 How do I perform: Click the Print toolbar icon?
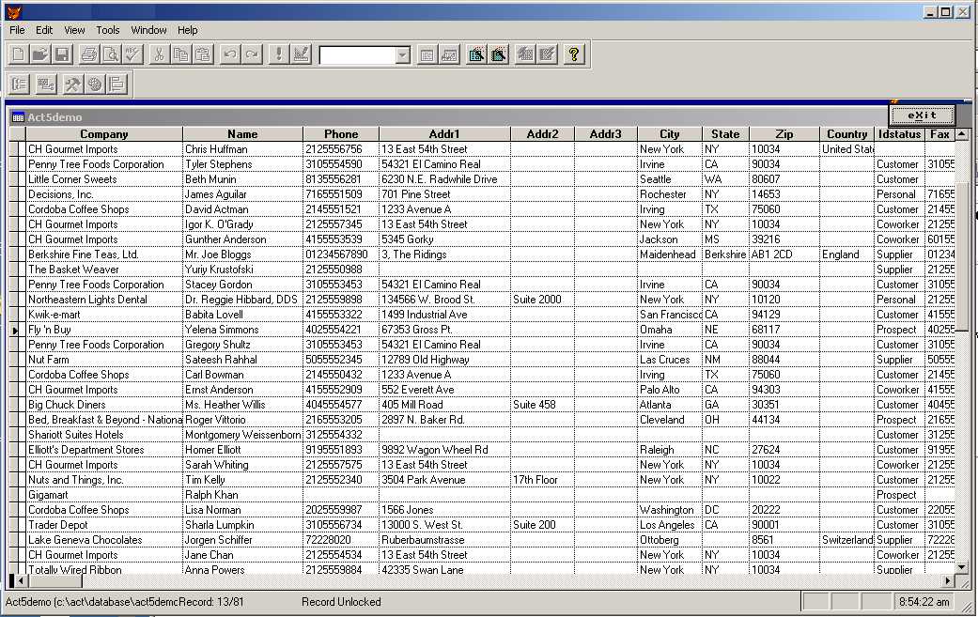[x=88, y=54]
